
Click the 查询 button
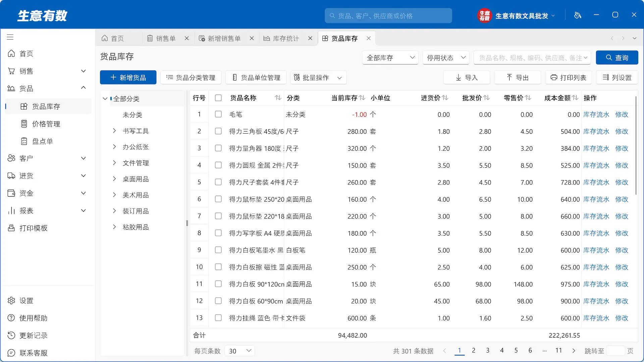(617, 58)
